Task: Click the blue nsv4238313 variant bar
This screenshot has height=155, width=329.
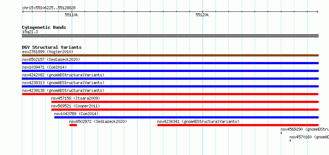Action: point(170,86)
